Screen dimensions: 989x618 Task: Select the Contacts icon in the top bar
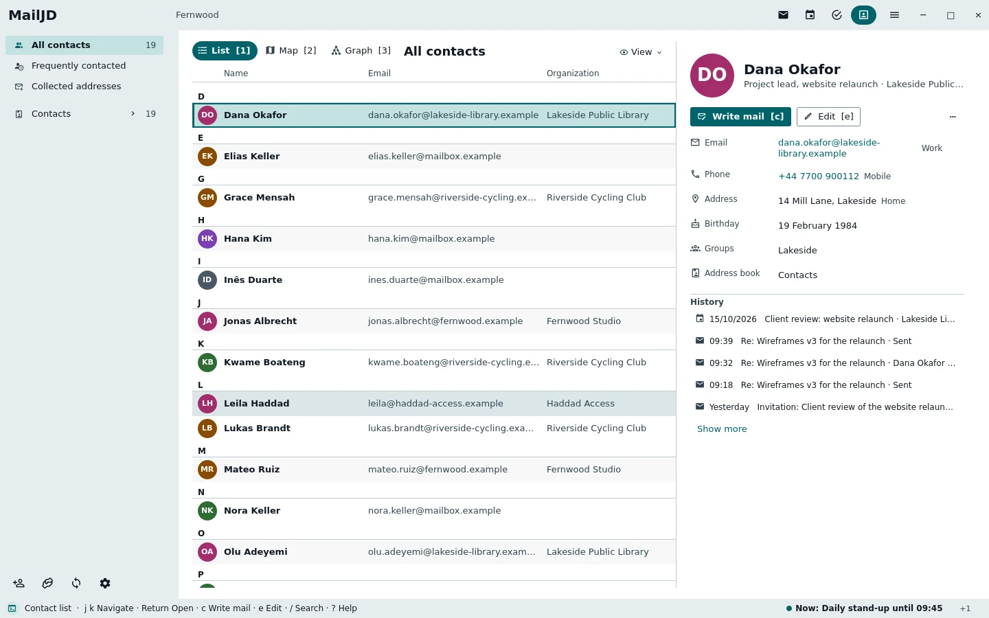[x=863, y=15]
